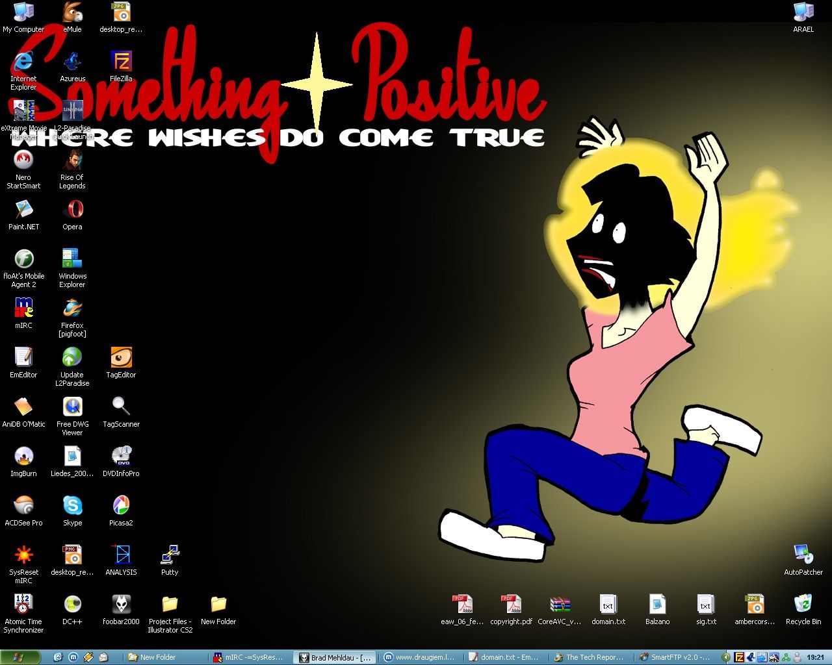The image size is (832, 665).
Task: Select the Liedes_200... document icon
Action: [72, 461]
